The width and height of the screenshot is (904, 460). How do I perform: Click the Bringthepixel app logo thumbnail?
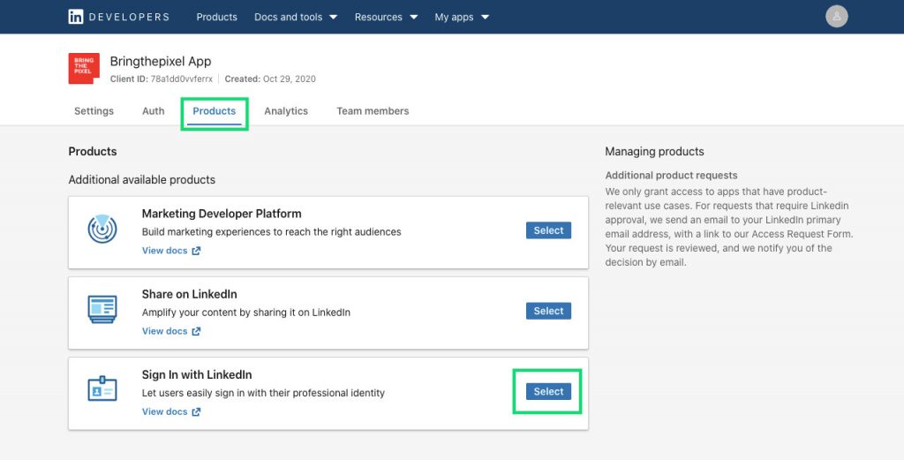(x=84, y=69)
